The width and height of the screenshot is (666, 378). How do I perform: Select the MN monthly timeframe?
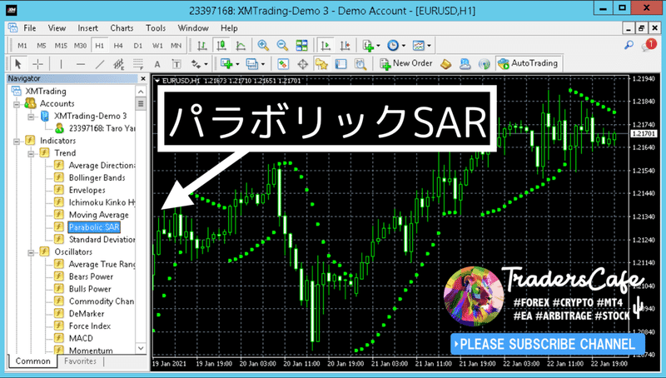176,46
